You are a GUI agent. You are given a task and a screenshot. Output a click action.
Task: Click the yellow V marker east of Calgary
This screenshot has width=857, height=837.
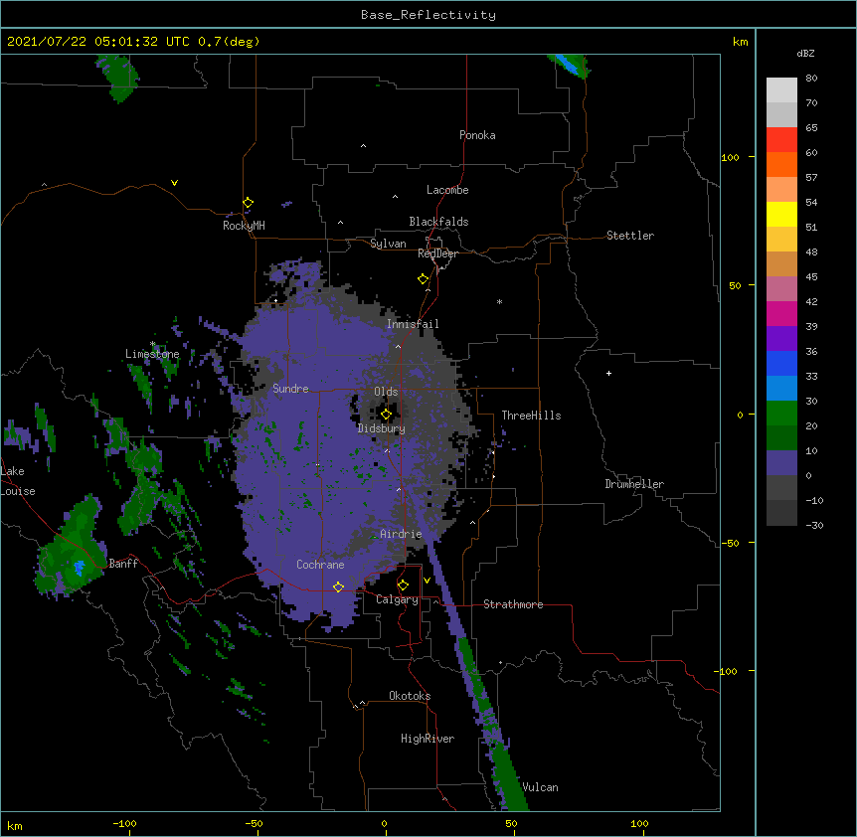click(x=427, y=581)
